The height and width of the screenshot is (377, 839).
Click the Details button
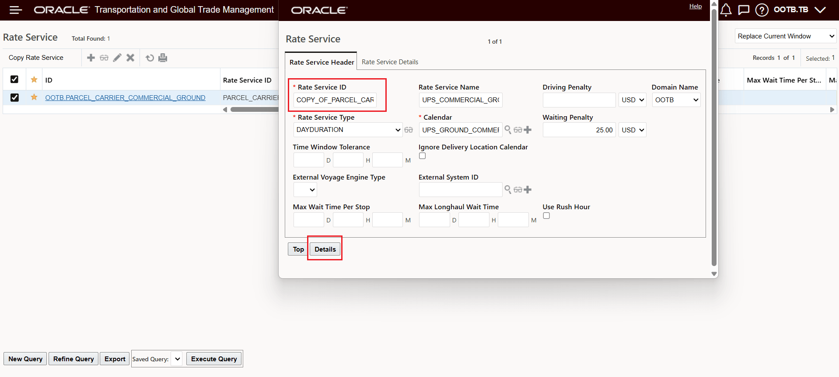(325, 249)
